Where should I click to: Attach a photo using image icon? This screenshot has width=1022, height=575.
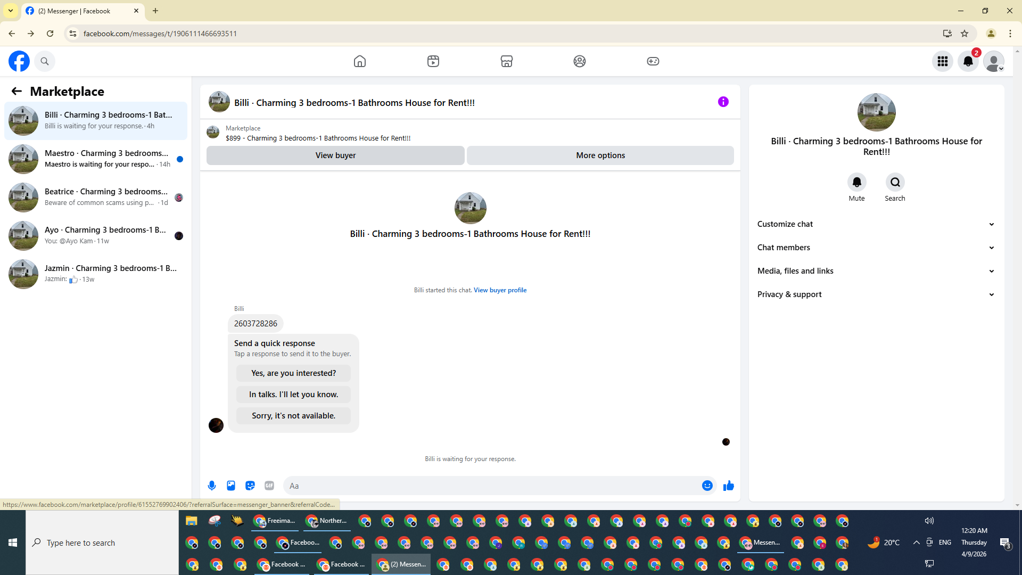point(231,486)
